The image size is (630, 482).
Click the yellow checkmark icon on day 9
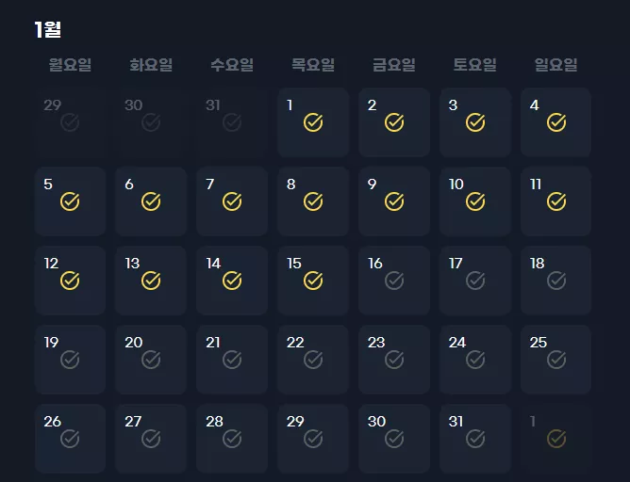click(x=394, y=201)
